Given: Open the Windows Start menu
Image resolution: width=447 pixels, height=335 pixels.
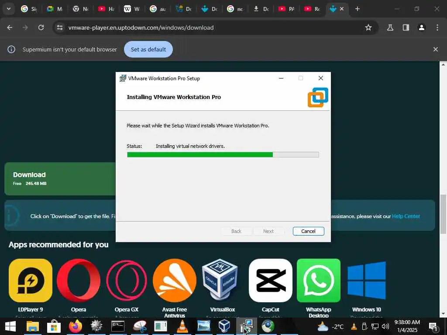Looking at the screenshot, I should [x=10, y=326].
